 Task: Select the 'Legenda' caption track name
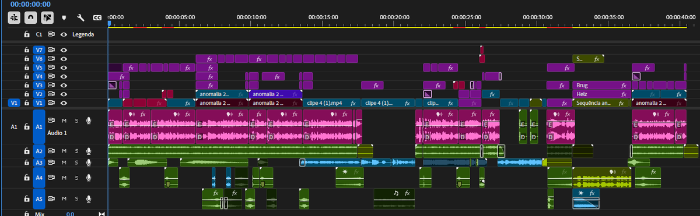(83, 34)
